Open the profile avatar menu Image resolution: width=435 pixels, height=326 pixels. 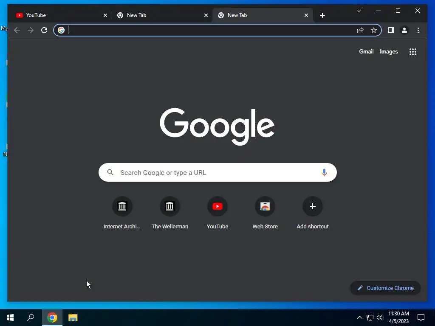point(404,30)
